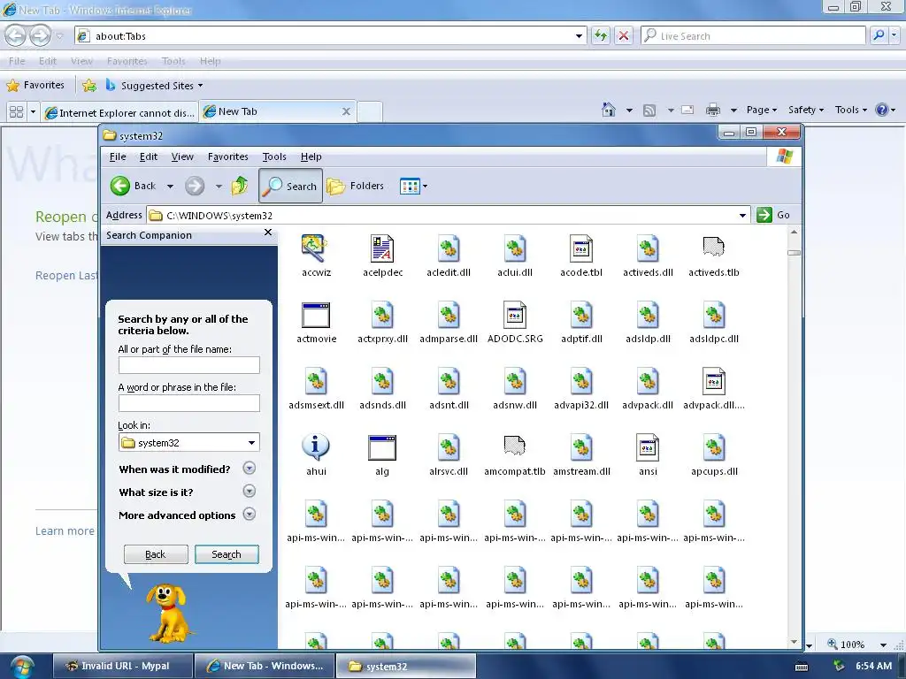Image resolution: width=906 pixels, height=679 pixels.
Task: Open IE Safety menu dropdown
Action: [806, 110]
